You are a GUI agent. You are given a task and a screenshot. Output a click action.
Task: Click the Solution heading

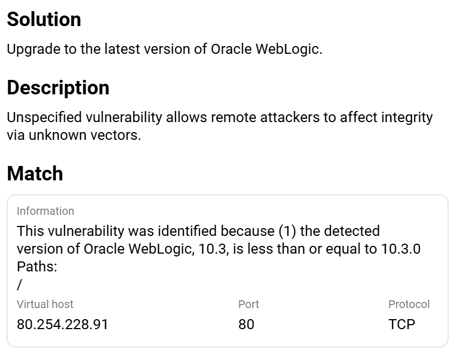click(x=44, y=19)
